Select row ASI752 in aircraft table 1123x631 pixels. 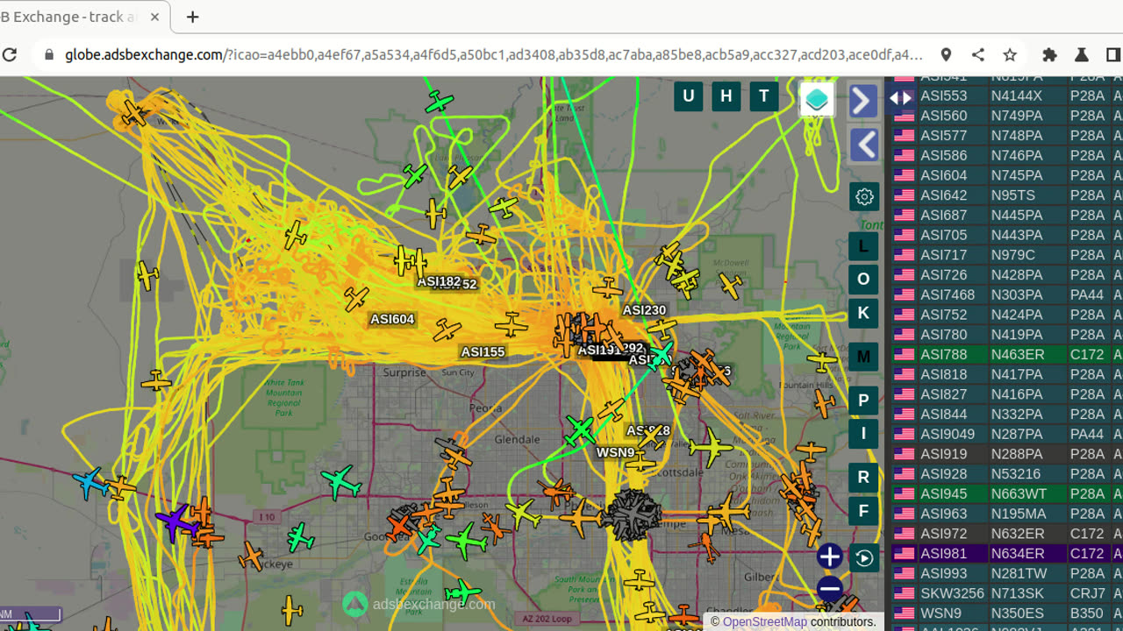click(1007, 315)
